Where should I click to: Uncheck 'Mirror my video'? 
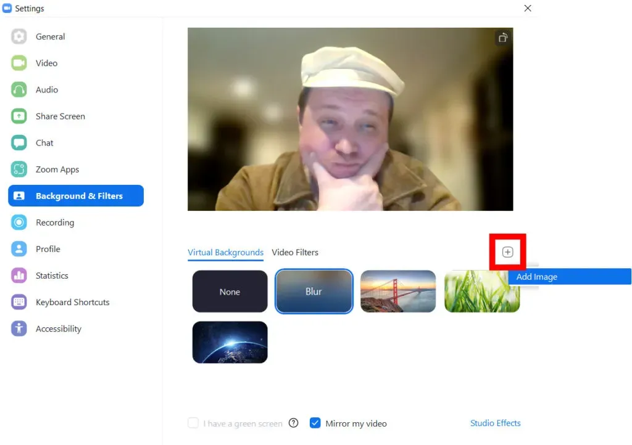315,423
